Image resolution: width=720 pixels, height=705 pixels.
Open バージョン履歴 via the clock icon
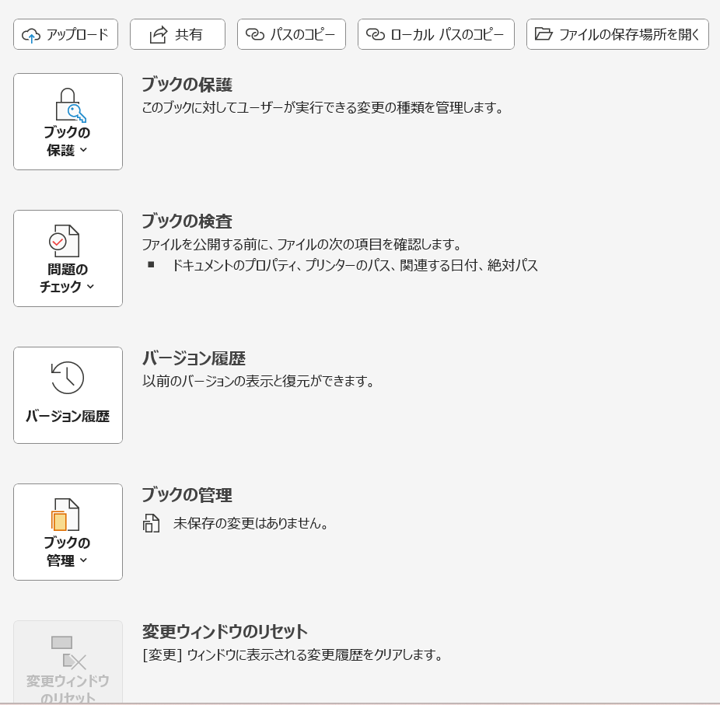68,379
